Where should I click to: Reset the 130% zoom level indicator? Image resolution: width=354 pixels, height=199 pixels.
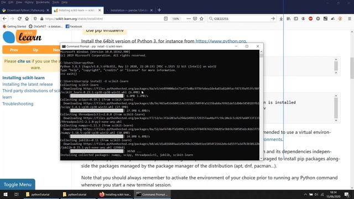coord(176,19)
